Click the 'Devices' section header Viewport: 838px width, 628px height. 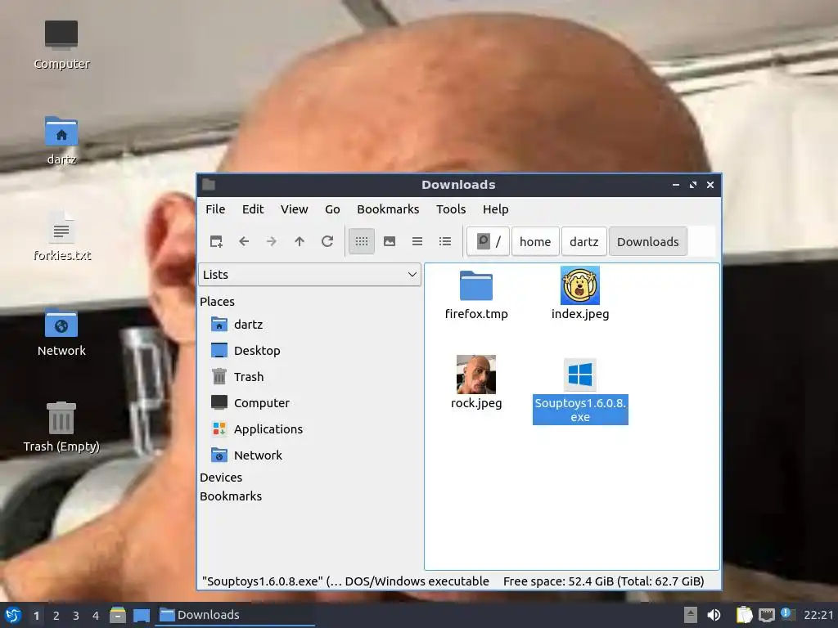(x=221, y=478)
